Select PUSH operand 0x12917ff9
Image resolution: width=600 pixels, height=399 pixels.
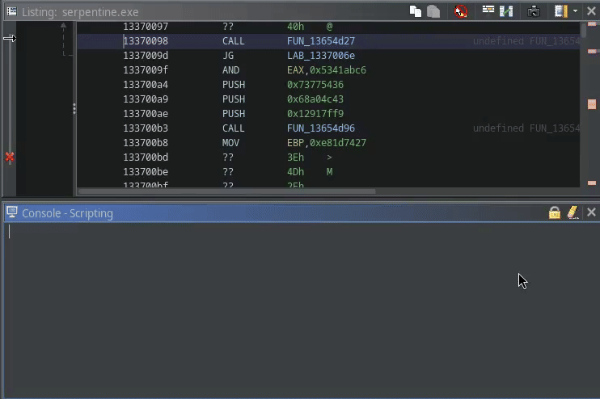click(x=315, y=114)
